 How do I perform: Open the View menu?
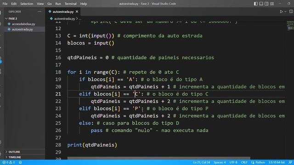click(40, 4)
